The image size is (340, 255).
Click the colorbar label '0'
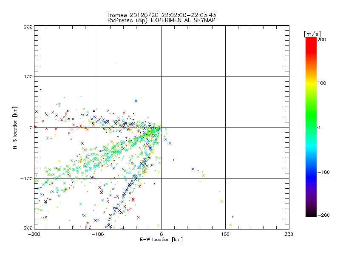[x=319, y=127]
